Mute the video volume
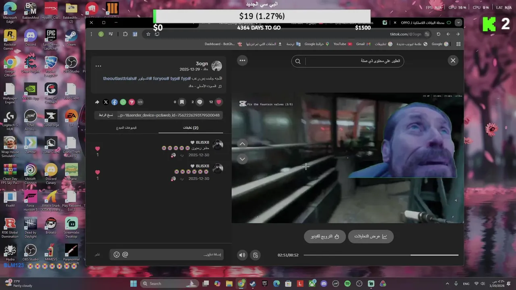Screen dimensions: 516x290 [242, 255]
